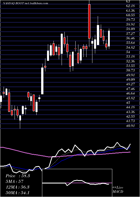This screenshot has width=140, height=197.
Task: Click the NASDAQ ROOT chart title
Action: point(26,3)
